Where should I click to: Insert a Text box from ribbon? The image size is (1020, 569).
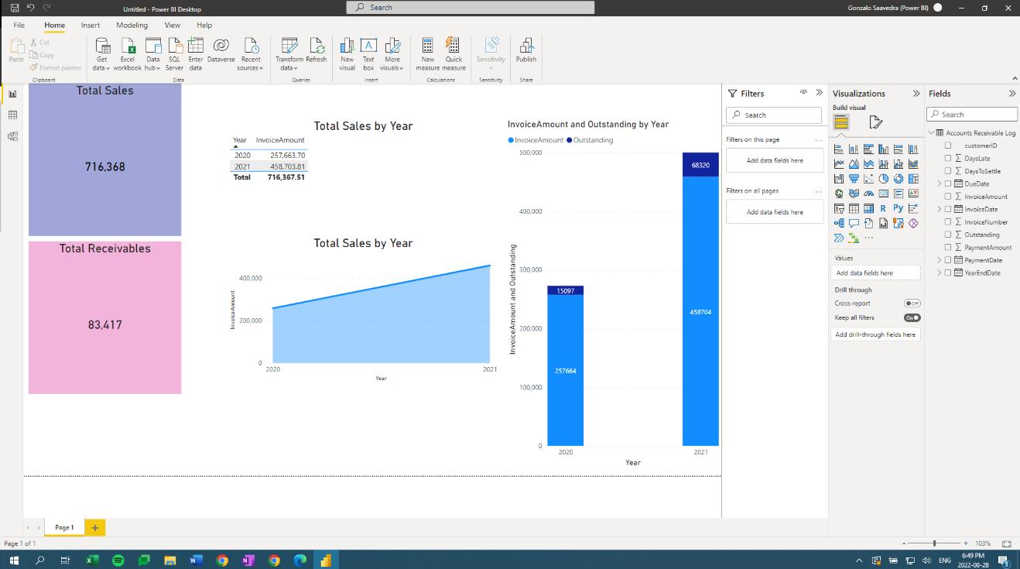(x=368, y=53)
